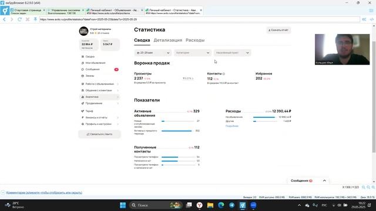Click the Связаться с Авито button

[99, 134]
